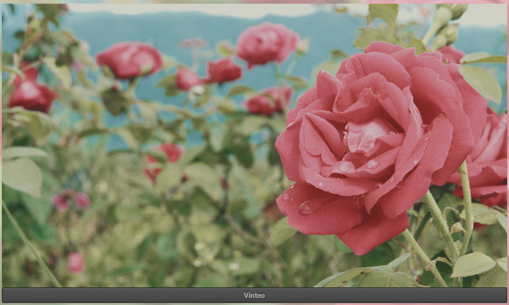The image size is (509, 305).
Task: Click the blurred rose just left of the large rose
Action: pos(269,100)
